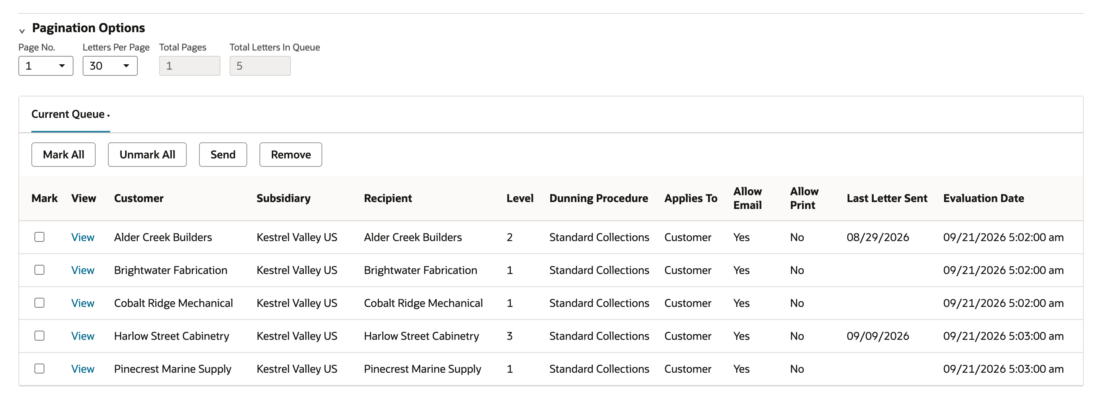This screenshot has height=398, width=1096.
Task: Open View link for Pinecrest Marine Supply
Action: 83,369
